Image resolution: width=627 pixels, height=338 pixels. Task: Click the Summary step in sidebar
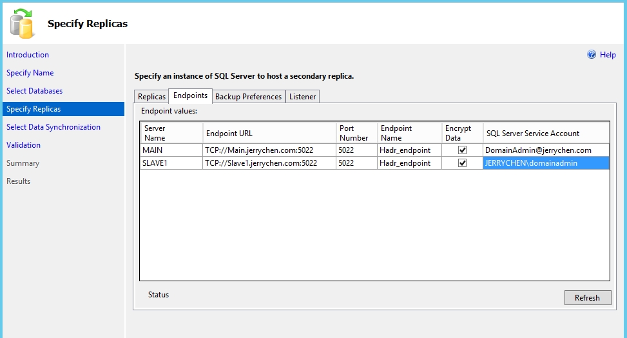click(23, 163)
